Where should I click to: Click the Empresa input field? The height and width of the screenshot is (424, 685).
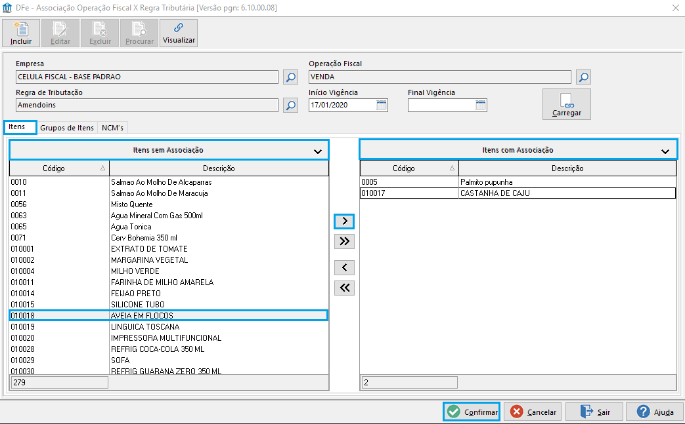(147, 77)
